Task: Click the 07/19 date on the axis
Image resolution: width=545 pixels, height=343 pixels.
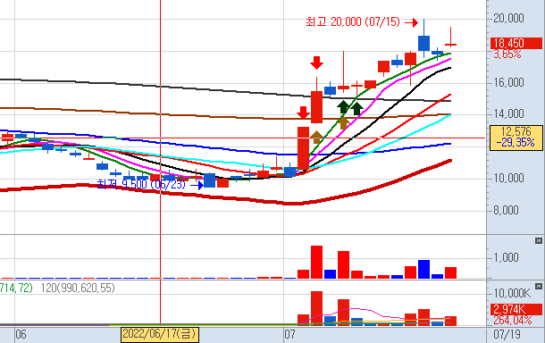Action: pyautogui.click(x=507, y=335)
